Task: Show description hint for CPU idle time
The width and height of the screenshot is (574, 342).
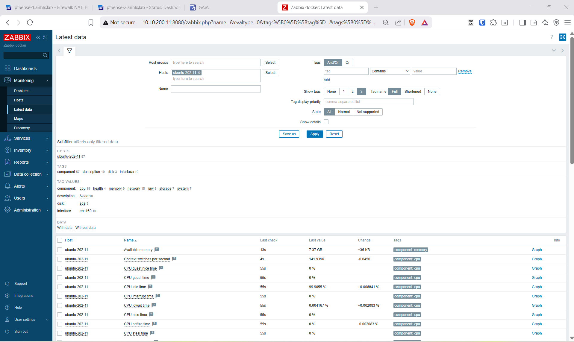Action: (150, 287)
